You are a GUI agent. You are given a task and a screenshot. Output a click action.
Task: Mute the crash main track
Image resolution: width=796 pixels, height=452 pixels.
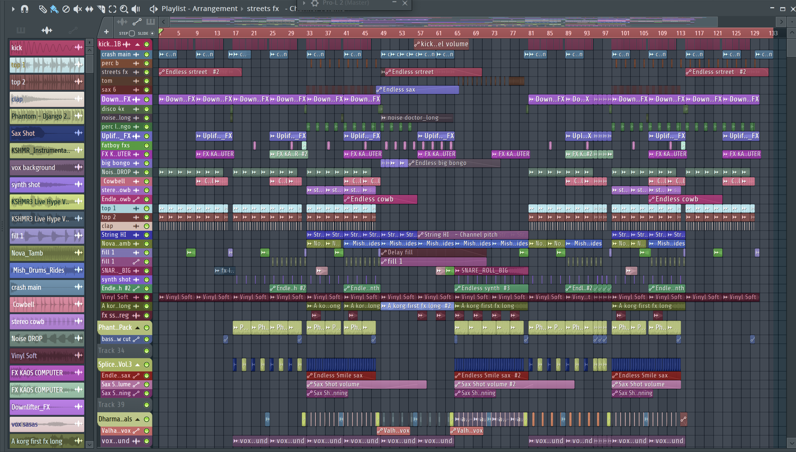(146, 54)
